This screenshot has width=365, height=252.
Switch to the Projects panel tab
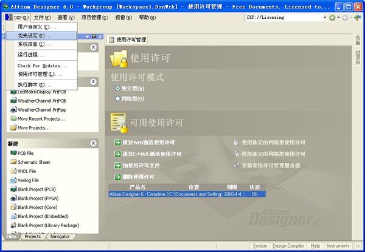[32, 236]
